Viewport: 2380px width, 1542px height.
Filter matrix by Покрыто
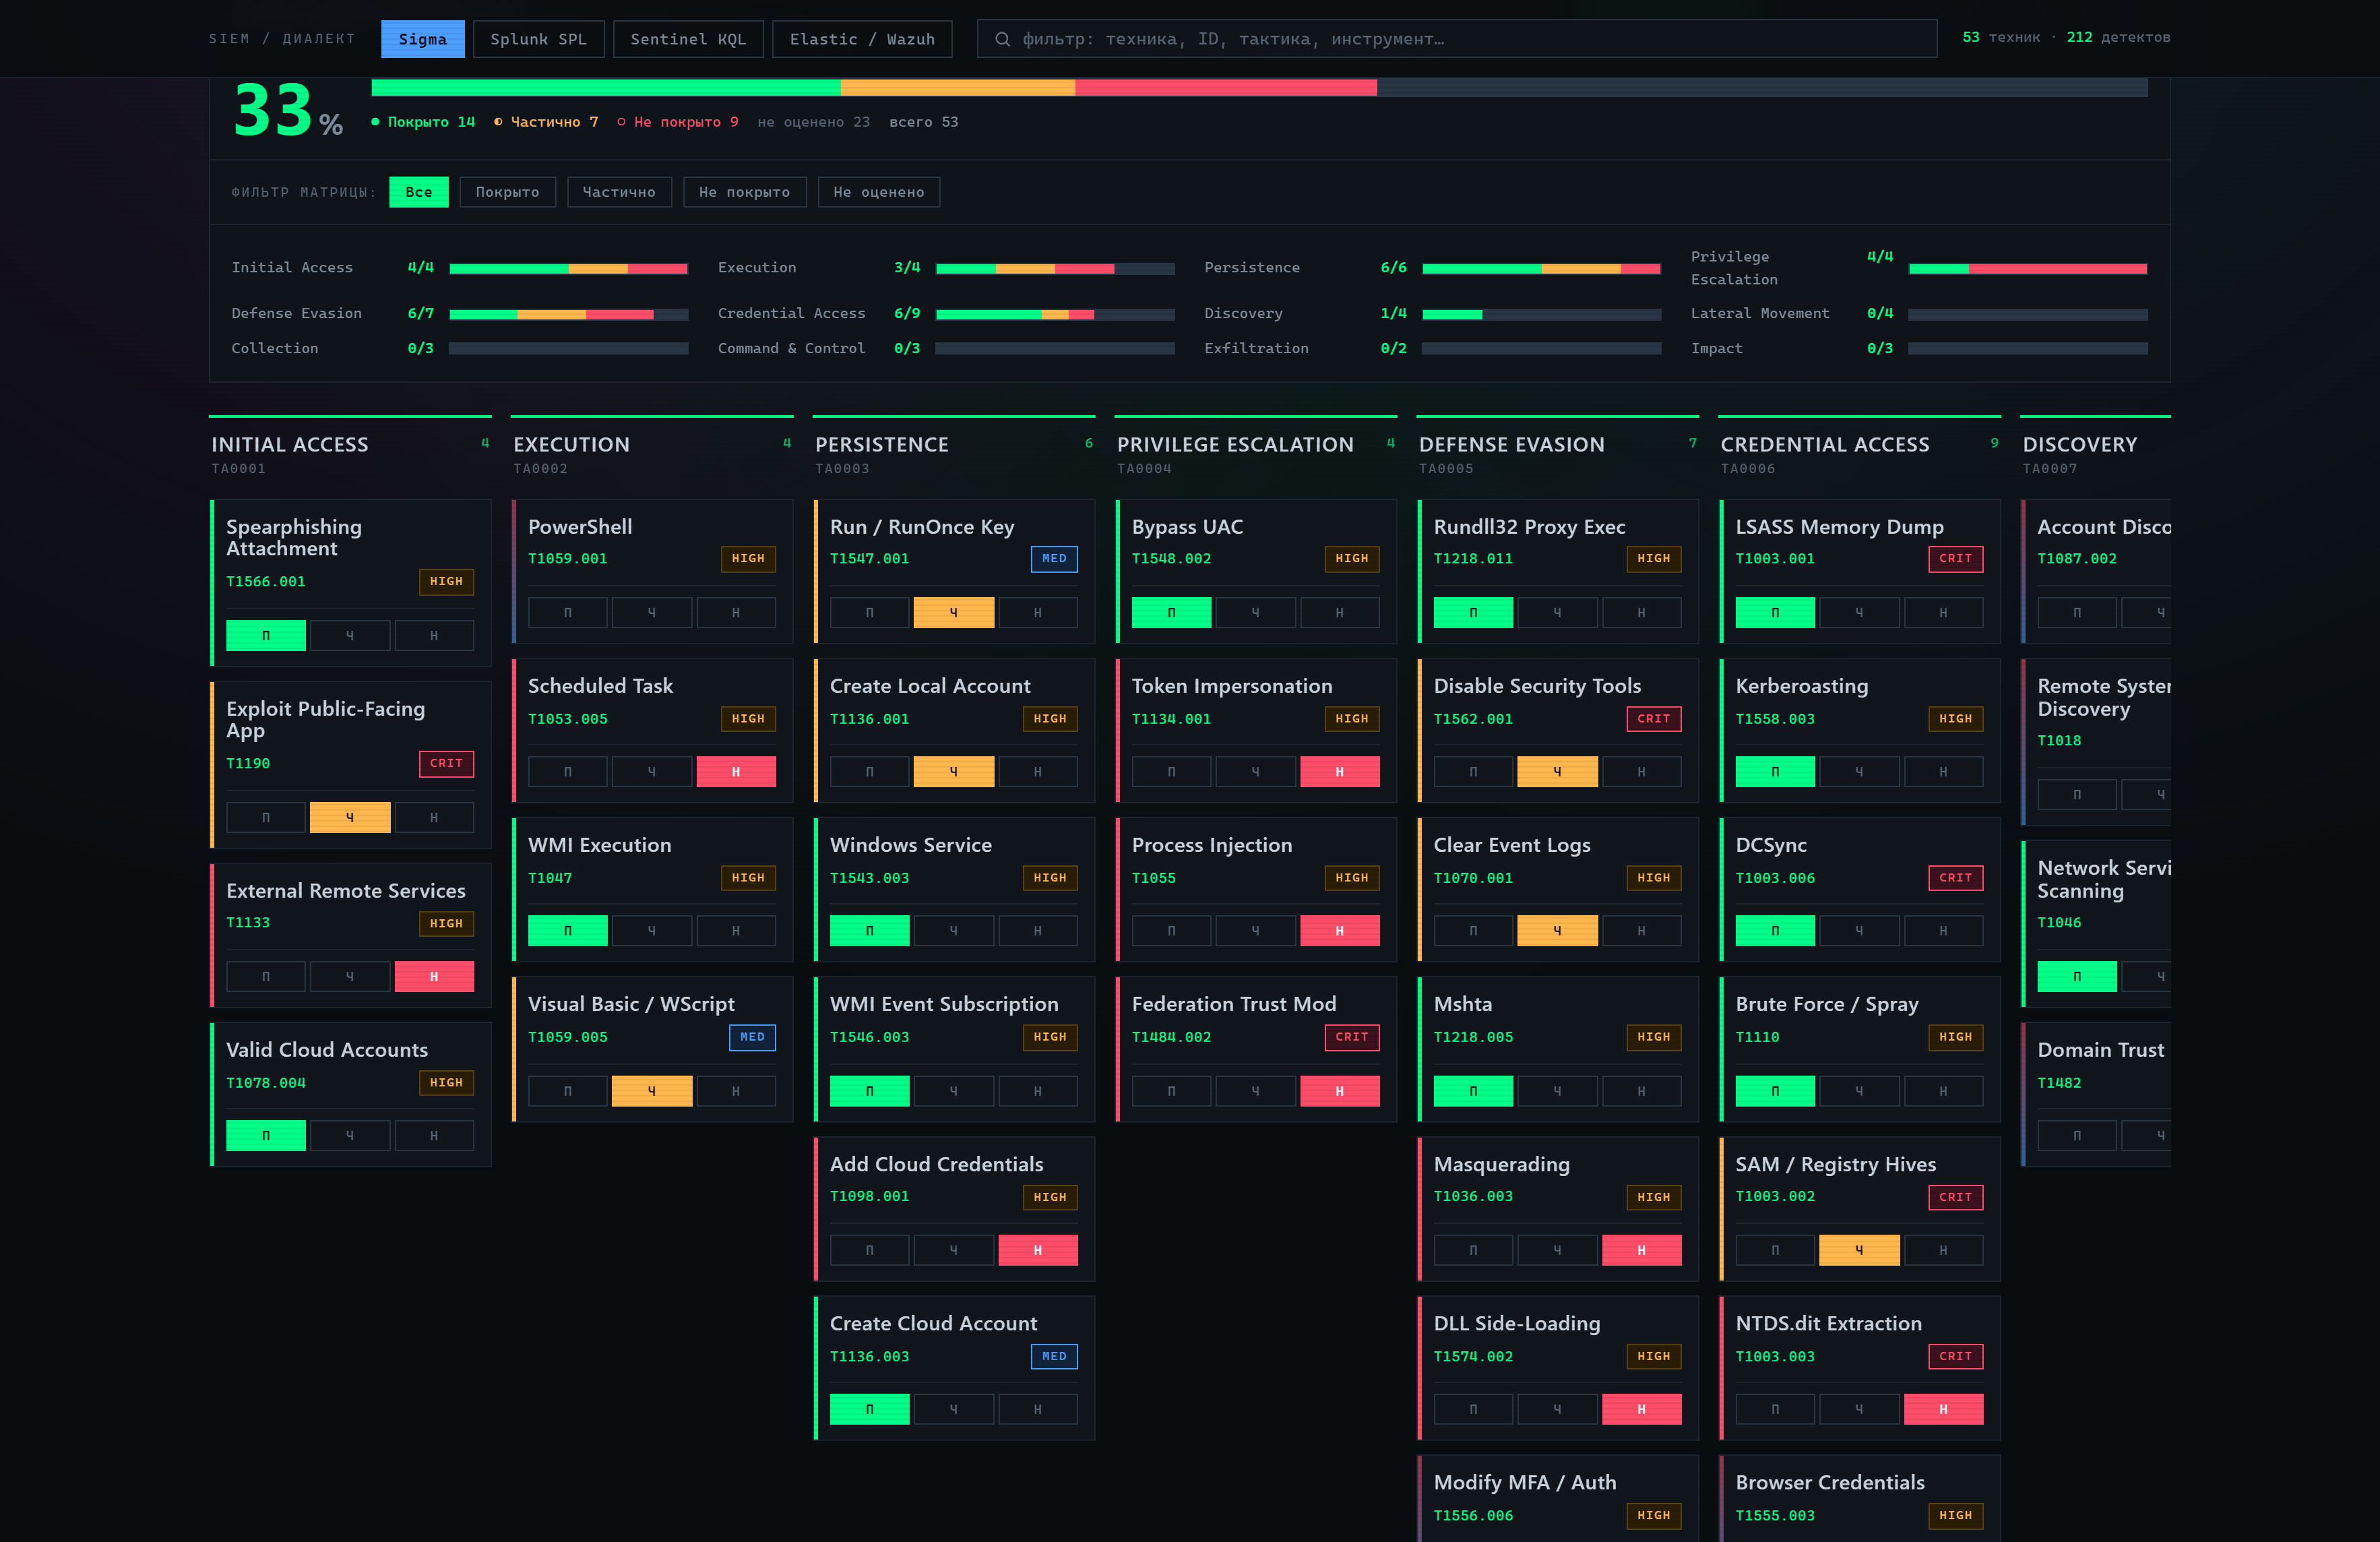(x=507, y=192)
